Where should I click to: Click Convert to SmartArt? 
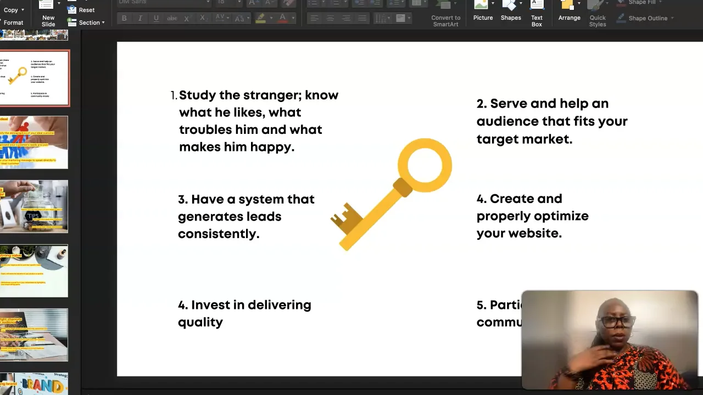point(445,14)
